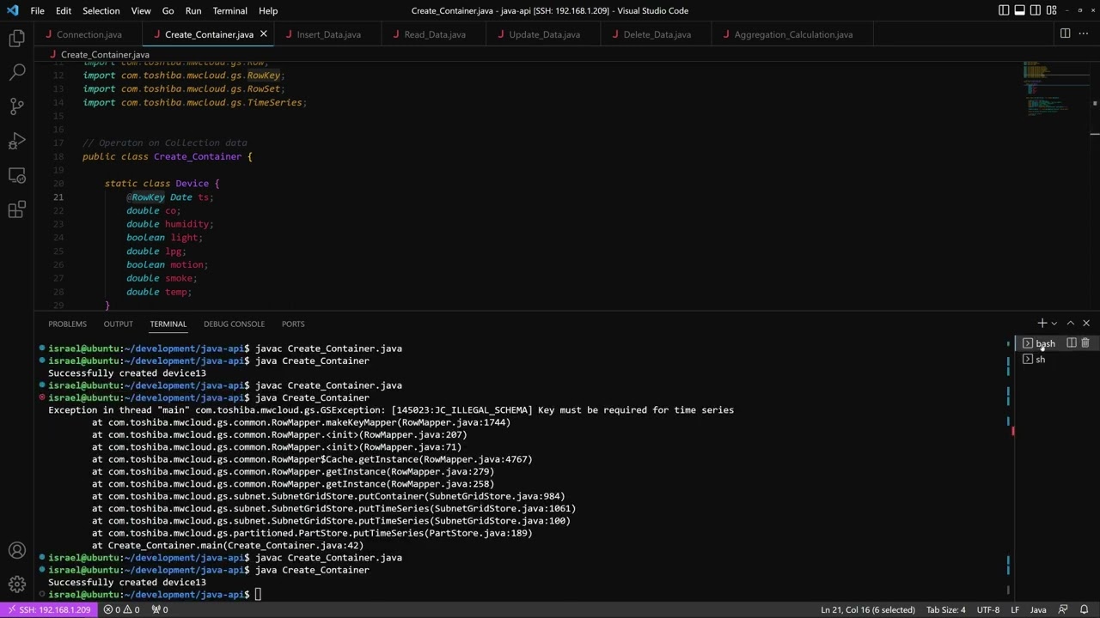This screenshot has width=1100, height=618.
Task: Switch to the Delete_Data.java tab
Action: (657, 34)
